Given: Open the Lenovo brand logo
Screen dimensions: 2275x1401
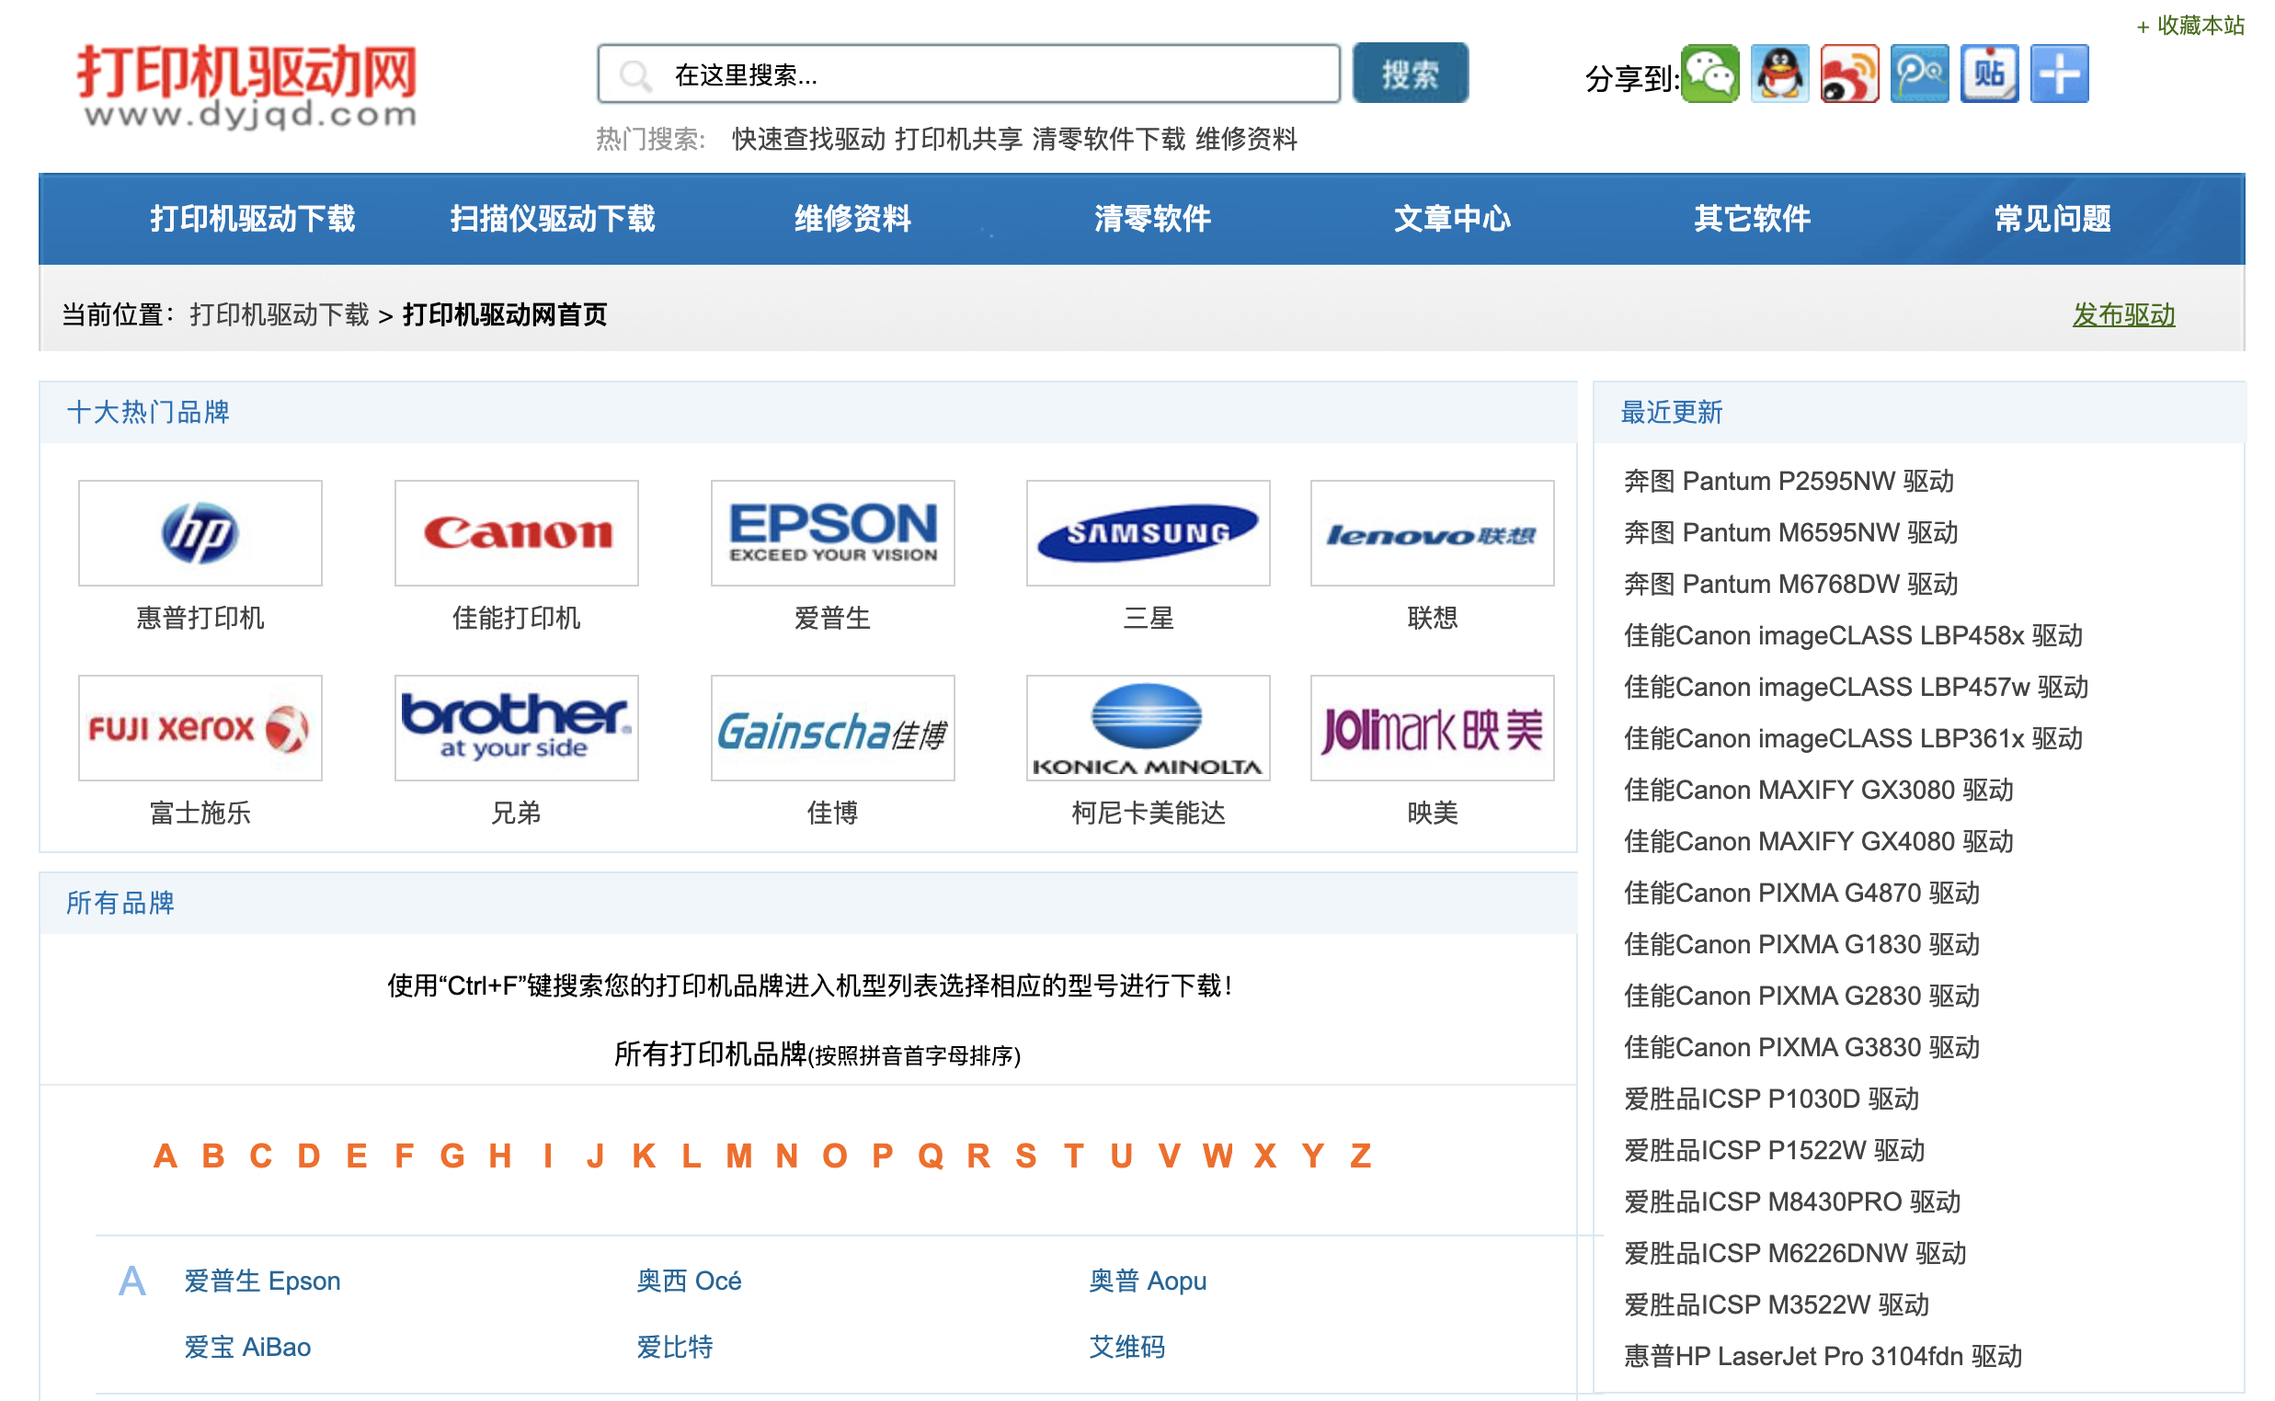Looking at the screenshot, I should [x=1432, y=533].
